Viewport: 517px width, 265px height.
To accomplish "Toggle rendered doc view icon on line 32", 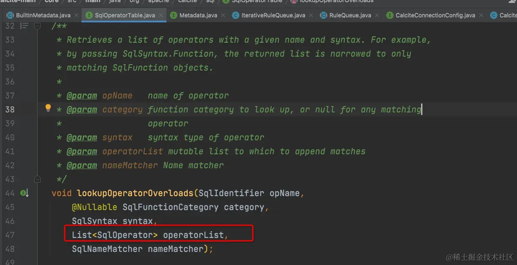I will [24, 26].
